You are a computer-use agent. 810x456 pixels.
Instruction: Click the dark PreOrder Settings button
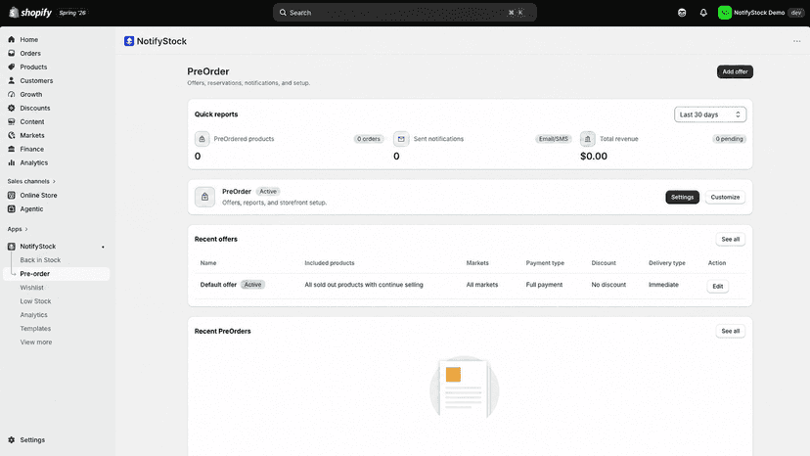(x=682, y=197)
